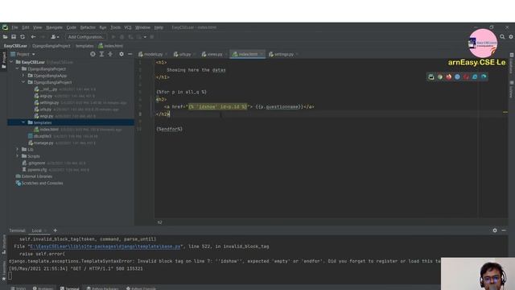Click the Add Configuration button
Viewport: 515px width, 290px height.
(x=85, y=37)
